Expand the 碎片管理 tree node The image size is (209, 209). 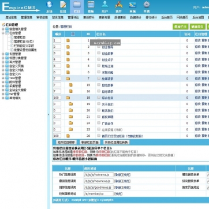click(3, 62)
